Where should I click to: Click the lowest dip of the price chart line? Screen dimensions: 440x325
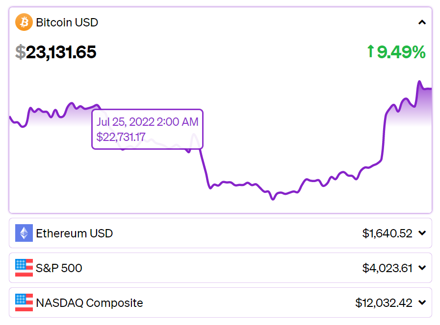(x=273, y=199)
